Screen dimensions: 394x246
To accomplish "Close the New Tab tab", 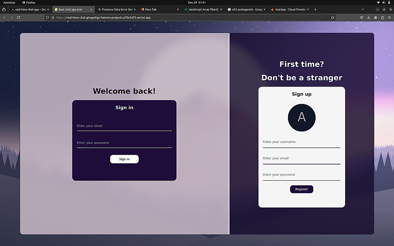I will pos(178,9).
